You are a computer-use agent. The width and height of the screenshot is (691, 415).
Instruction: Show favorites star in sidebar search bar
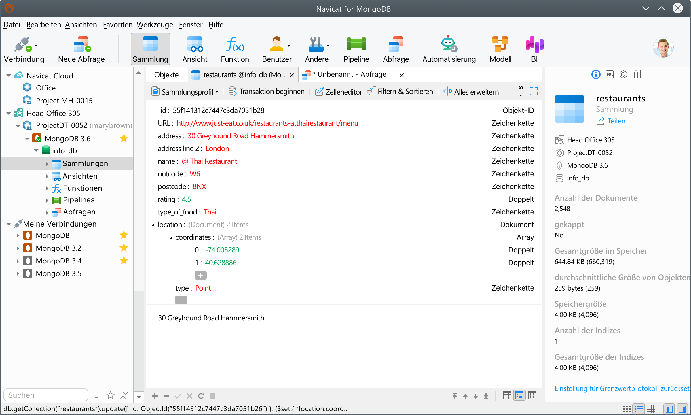[x=111, y=395]
